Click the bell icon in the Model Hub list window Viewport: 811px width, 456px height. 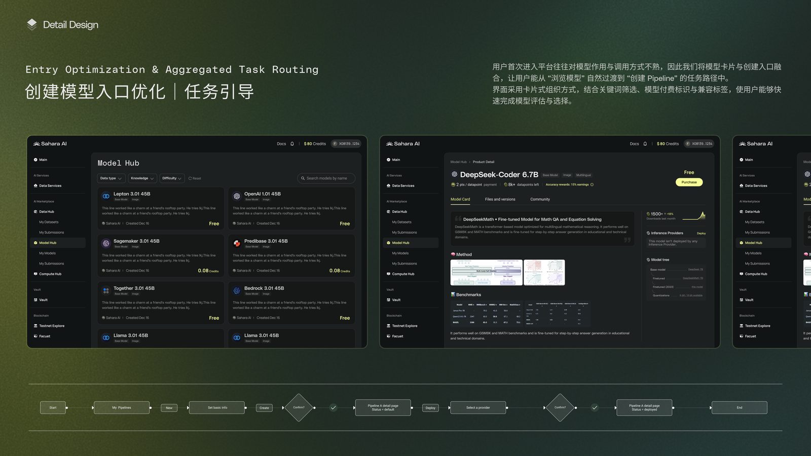(x=292, y=144)
